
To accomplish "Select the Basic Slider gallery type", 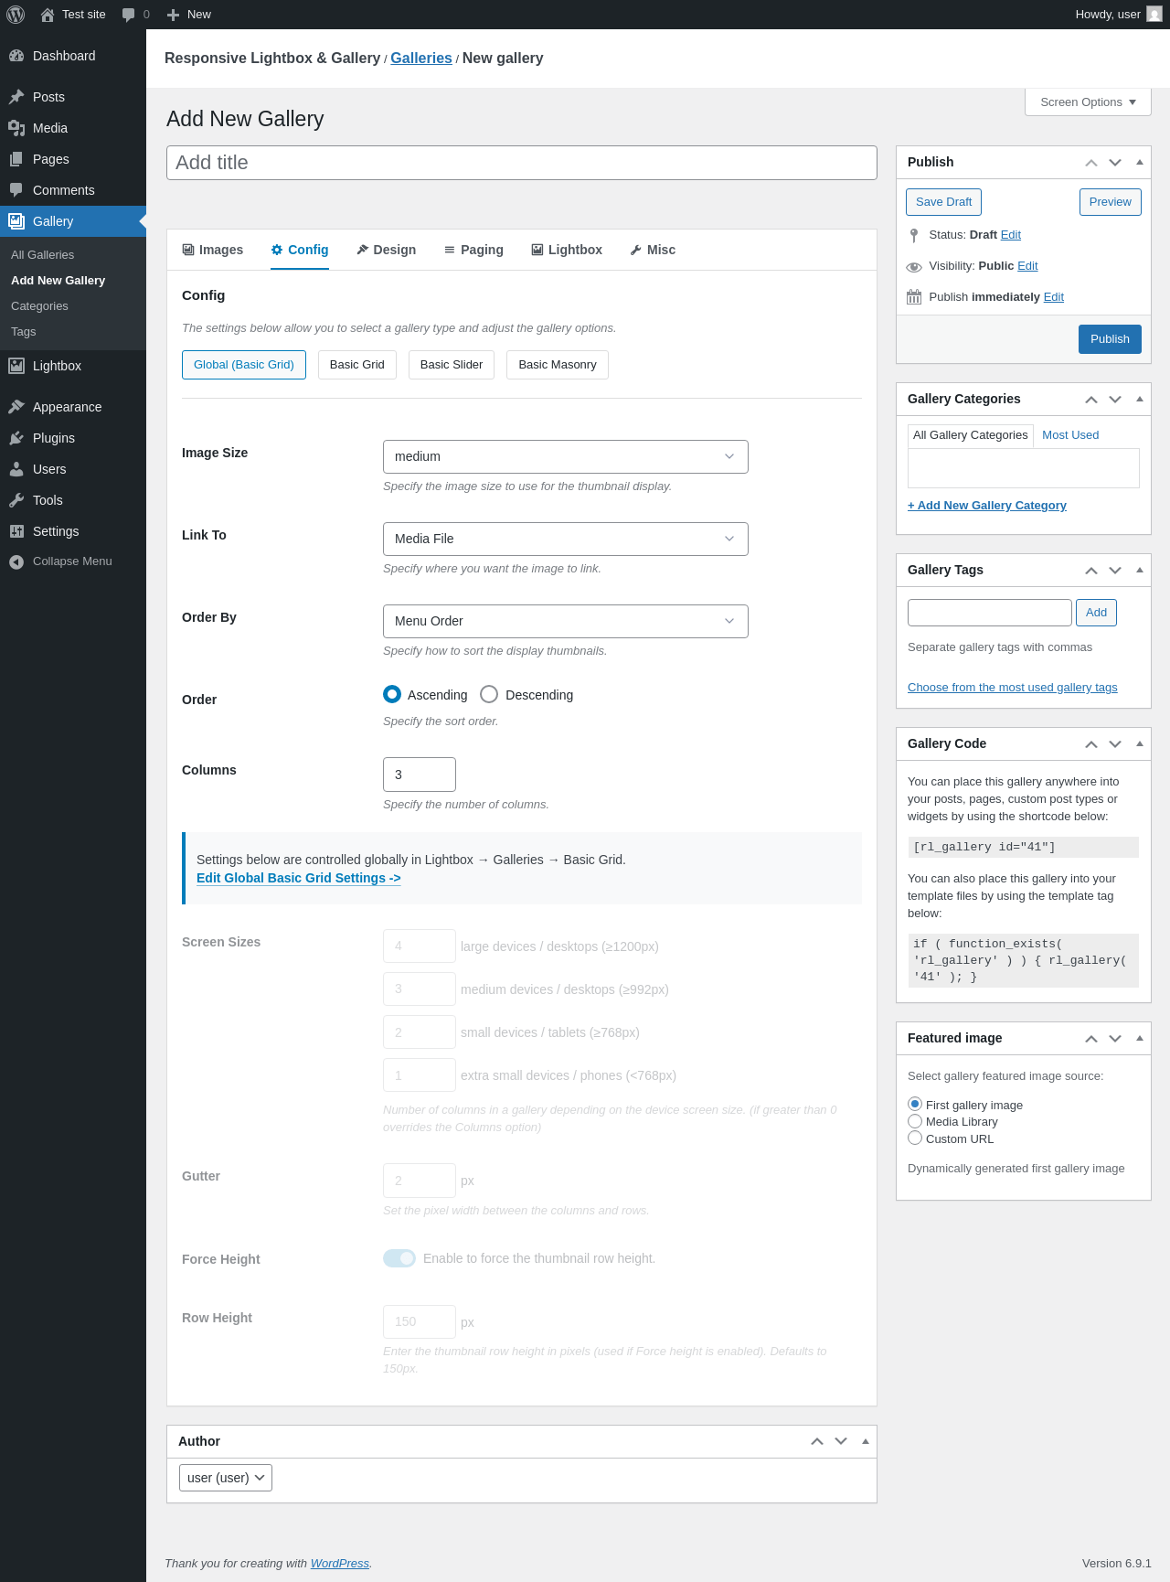I will (x=452, y=365).
